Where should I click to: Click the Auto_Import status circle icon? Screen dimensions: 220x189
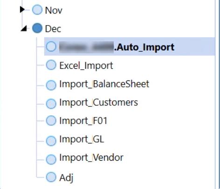tap(51, 46)
